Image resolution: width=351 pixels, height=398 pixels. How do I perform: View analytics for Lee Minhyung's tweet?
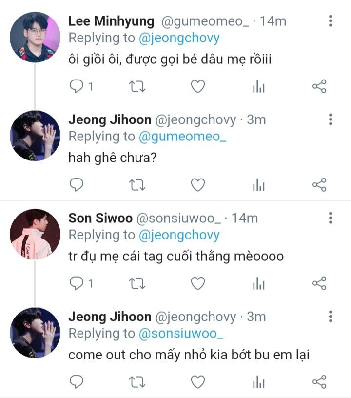tap(258, 87)
